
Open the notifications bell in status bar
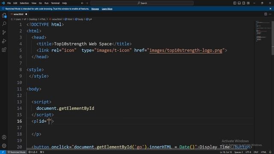tap(270, 152)
